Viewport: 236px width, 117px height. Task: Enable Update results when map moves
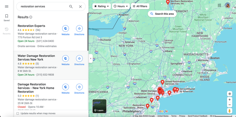pyautogui.click(x=18, y=113)
